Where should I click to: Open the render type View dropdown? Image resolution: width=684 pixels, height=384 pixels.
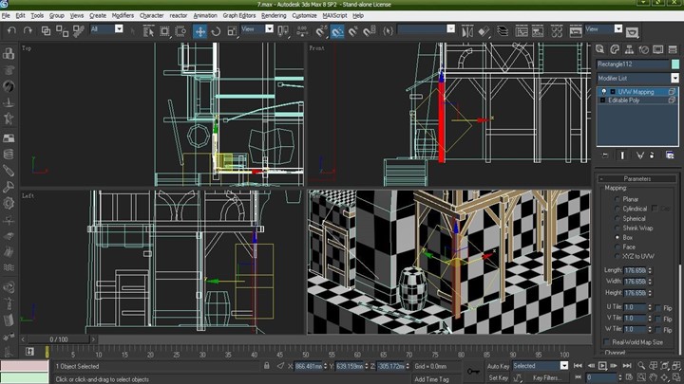618,28
